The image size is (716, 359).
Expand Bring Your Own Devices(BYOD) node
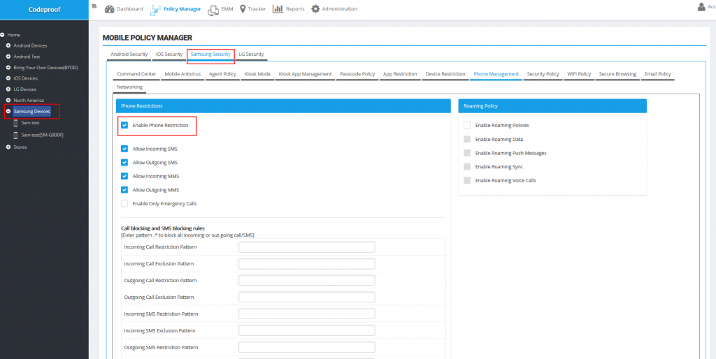pos(8,68)
